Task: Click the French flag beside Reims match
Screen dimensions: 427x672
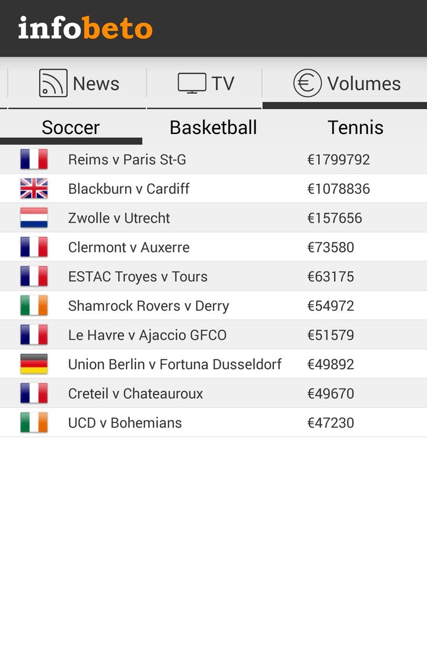Action: pyautogui.click(x=34, y=159)
